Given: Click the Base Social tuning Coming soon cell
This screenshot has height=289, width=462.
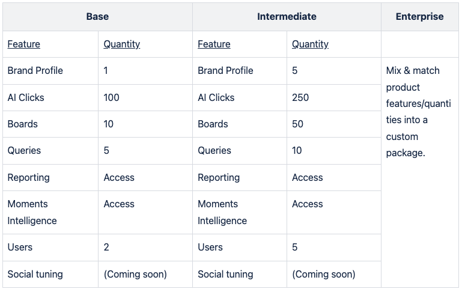Looking at the screenshot, I should coord(135,274).
